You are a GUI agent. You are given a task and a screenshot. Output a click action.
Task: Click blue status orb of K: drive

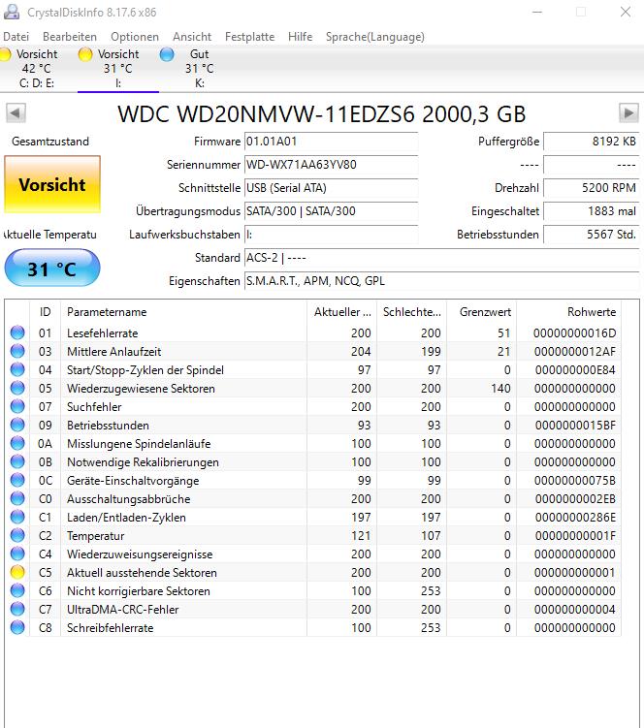coord(167,55)
